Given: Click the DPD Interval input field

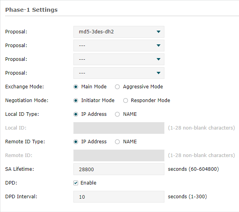Looking at the screenshot, I should pos(119,197).
